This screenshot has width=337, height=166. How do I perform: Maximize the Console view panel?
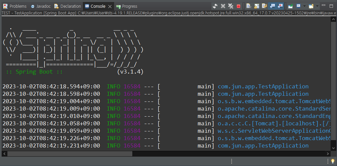point(331,6)
